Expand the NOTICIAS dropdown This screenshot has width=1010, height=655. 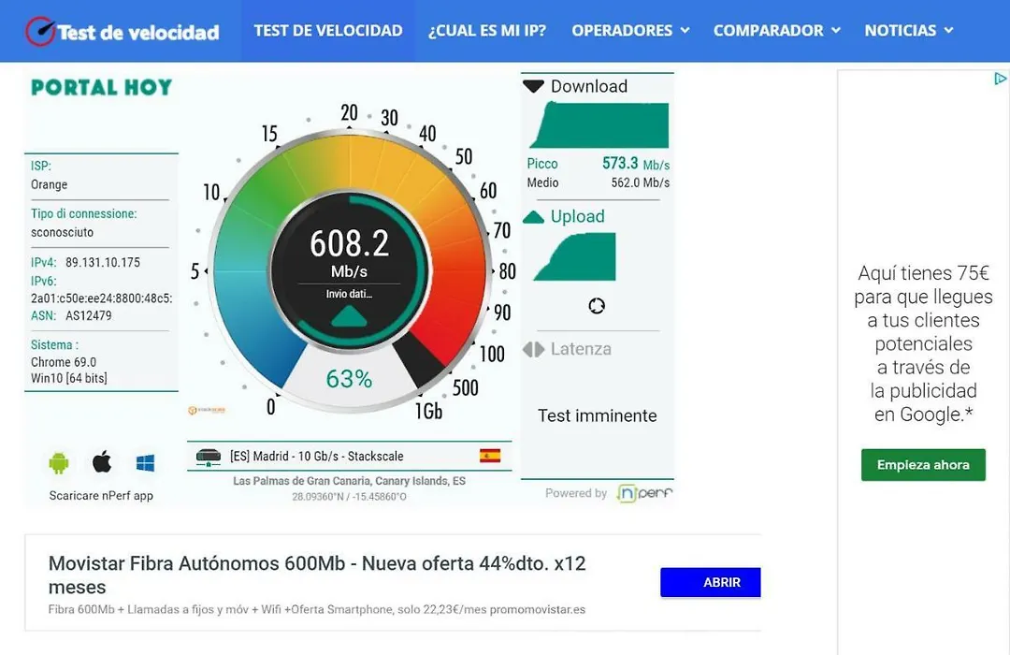(x=909, y=30)
